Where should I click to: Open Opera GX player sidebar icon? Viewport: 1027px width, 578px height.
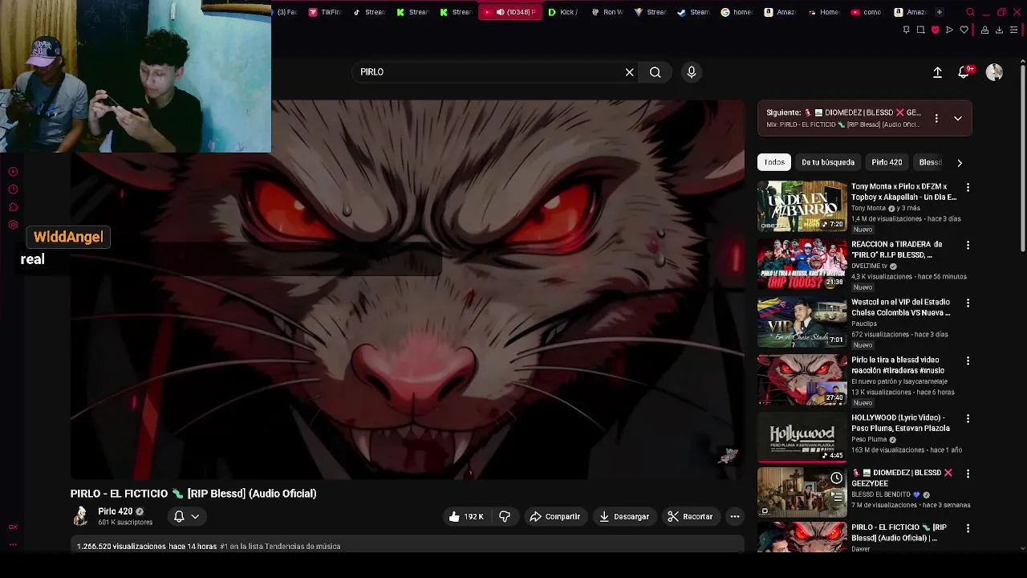13,172
